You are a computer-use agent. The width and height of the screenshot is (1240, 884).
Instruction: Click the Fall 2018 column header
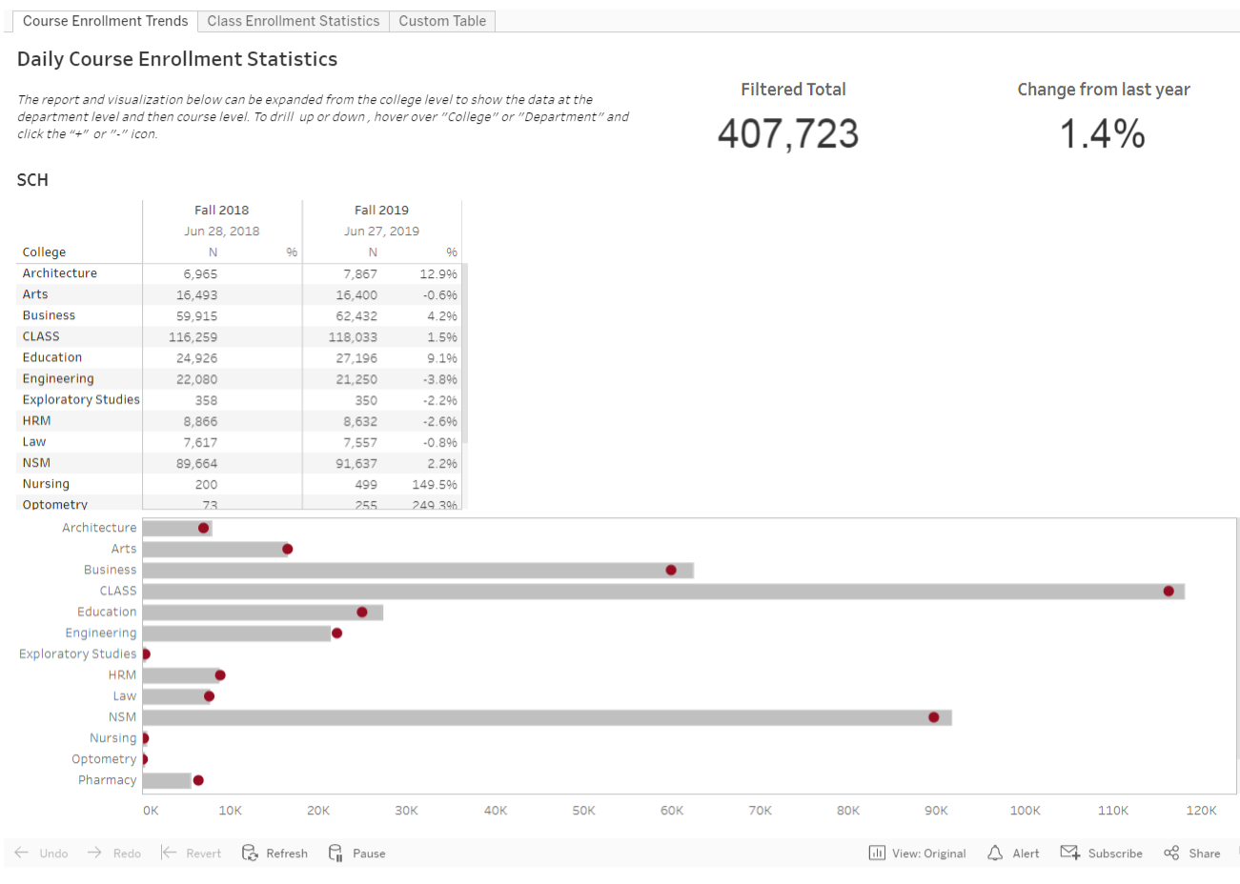point(221,211)
